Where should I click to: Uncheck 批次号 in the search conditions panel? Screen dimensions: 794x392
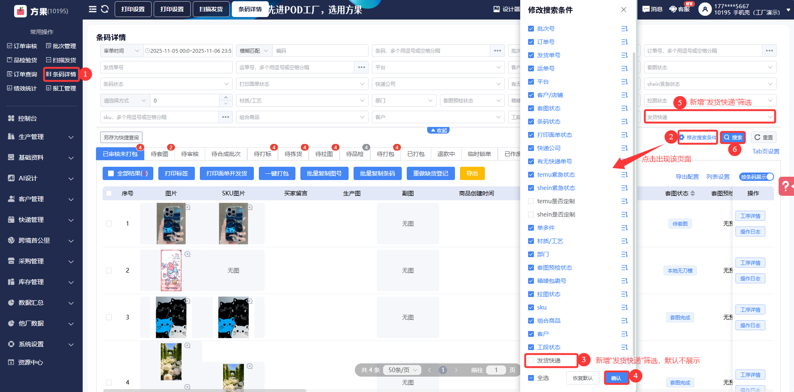click(531, 29)
